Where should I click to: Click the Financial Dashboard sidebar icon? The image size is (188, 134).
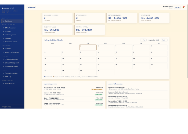click(3, 59)
